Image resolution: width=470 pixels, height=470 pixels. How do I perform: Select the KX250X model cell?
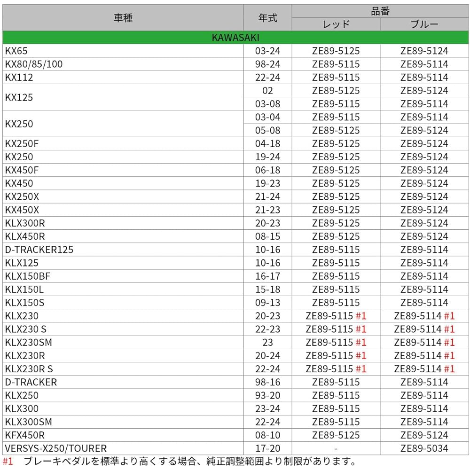tap(123, 196)
